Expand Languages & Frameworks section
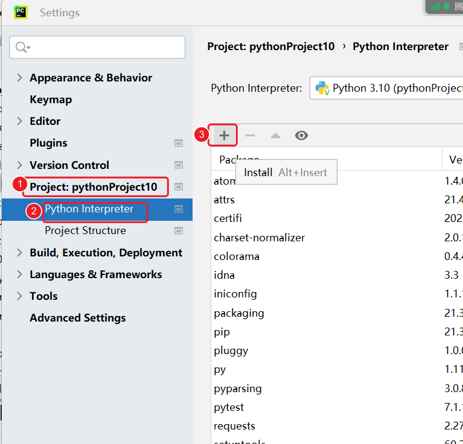Image resolution: width=463 pixels, height=444 pixels. [x=19, y=274]
